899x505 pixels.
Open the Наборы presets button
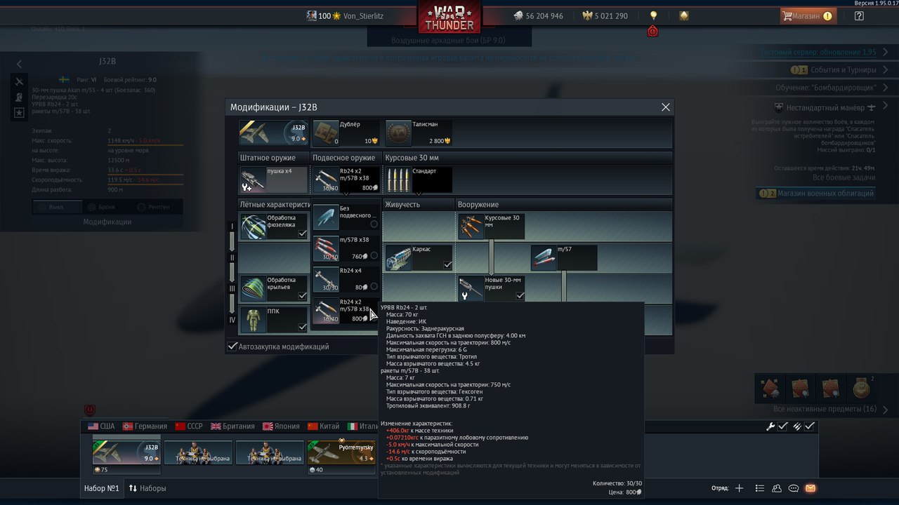coord(147,488)
